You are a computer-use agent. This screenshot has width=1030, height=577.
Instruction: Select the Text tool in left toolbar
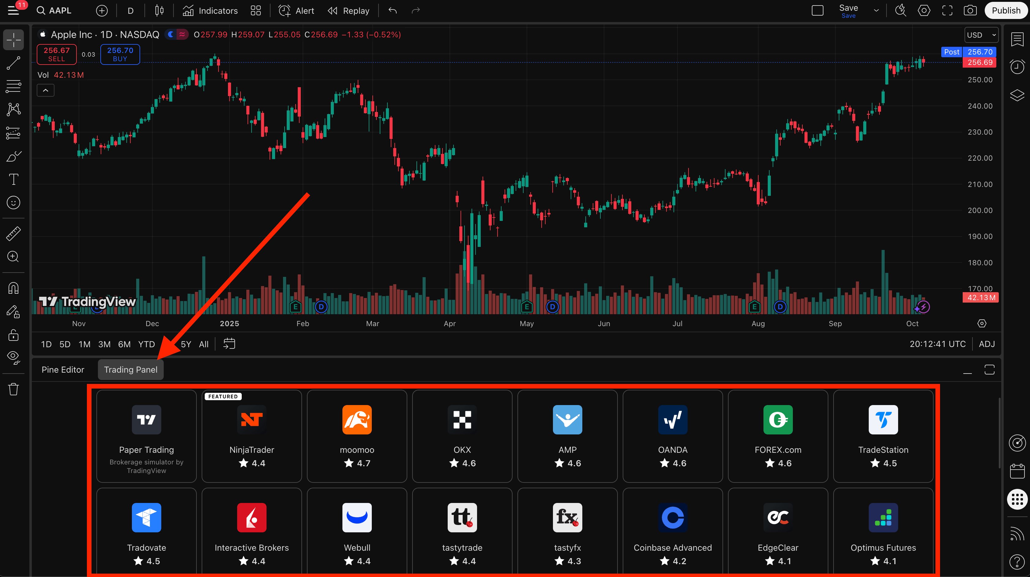click(13, 180)
